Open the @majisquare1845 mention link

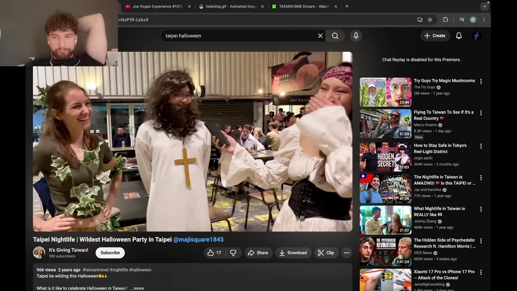pyautogui.click(x=198, y=239)
